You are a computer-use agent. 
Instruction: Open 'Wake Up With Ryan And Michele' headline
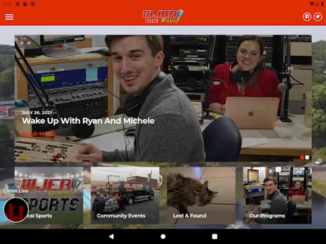(88, 121)
